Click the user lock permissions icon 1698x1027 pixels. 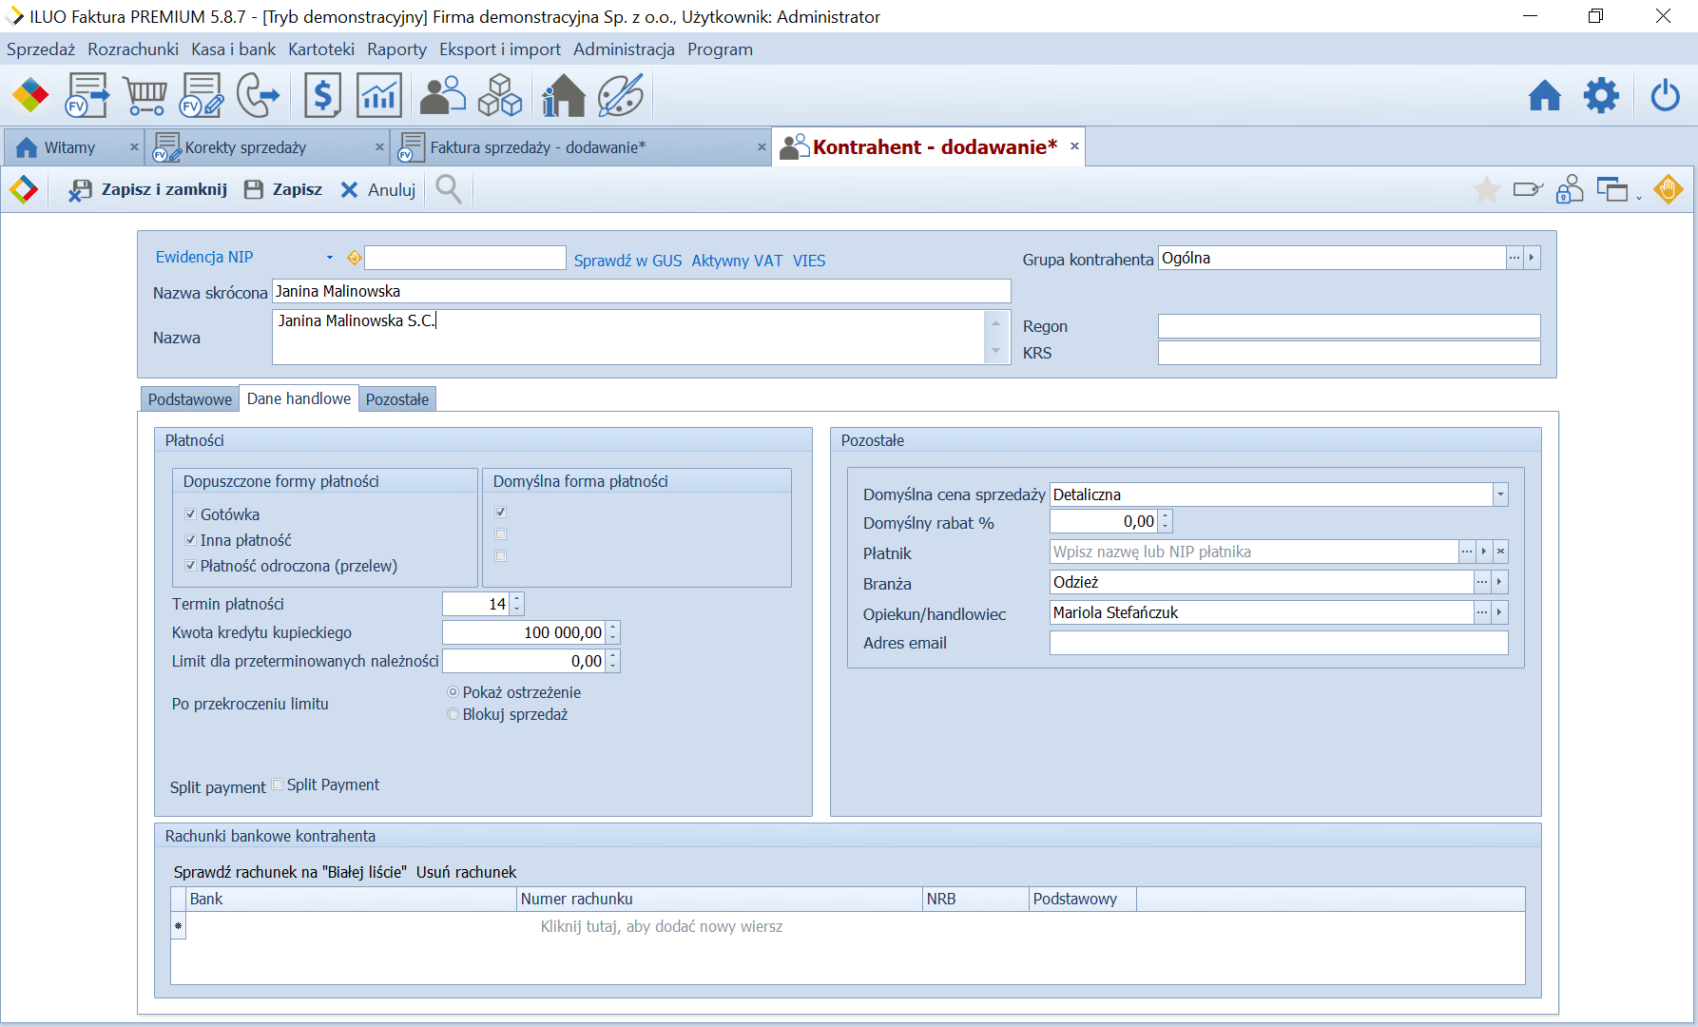pos(1570,189)
